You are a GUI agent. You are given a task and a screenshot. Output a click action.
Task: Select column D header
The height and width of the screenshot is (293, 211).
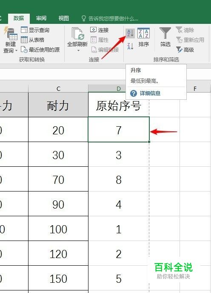click(x=119, y=88)
